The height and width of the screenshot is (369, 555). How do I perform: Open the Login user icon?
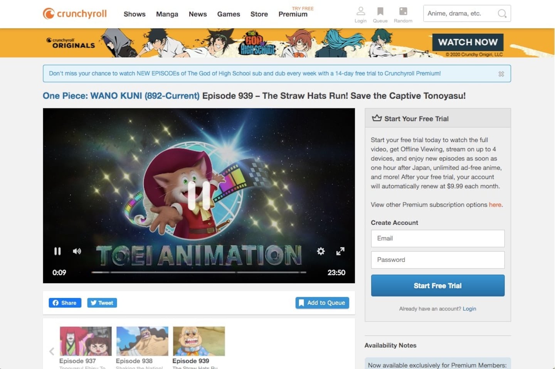pos(360,11)
